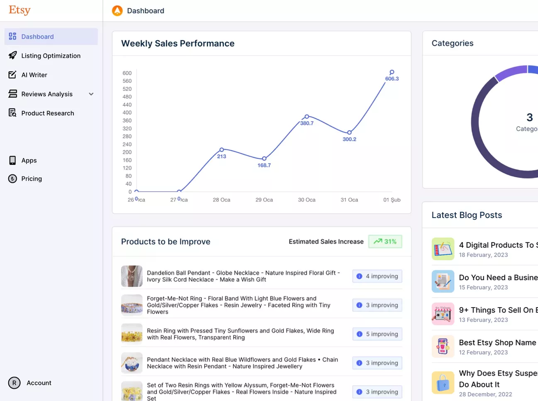The width and height of the screenshot is (538, 401).
Task: Click the Reviews Analysis icon
Action: click(12, 94)
